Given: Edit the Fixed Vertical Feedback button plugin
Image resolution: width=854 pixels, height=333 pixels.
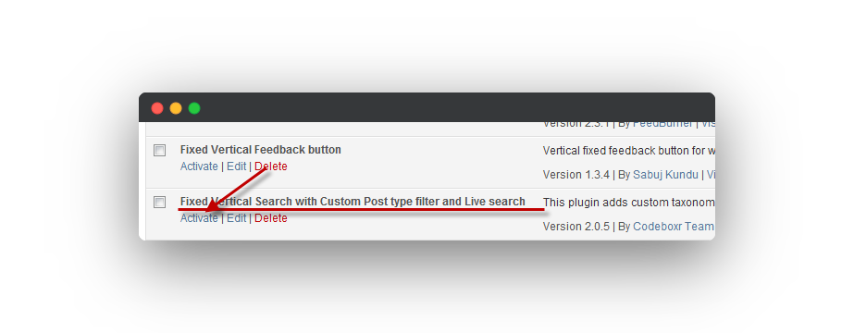Looking at the screenshot, I should [x=236, y=166].
